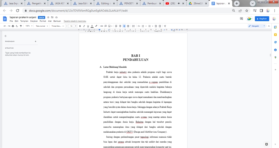279x148 pixels.
Task: Check the cloud document status icon
Action: coord(56,17)
